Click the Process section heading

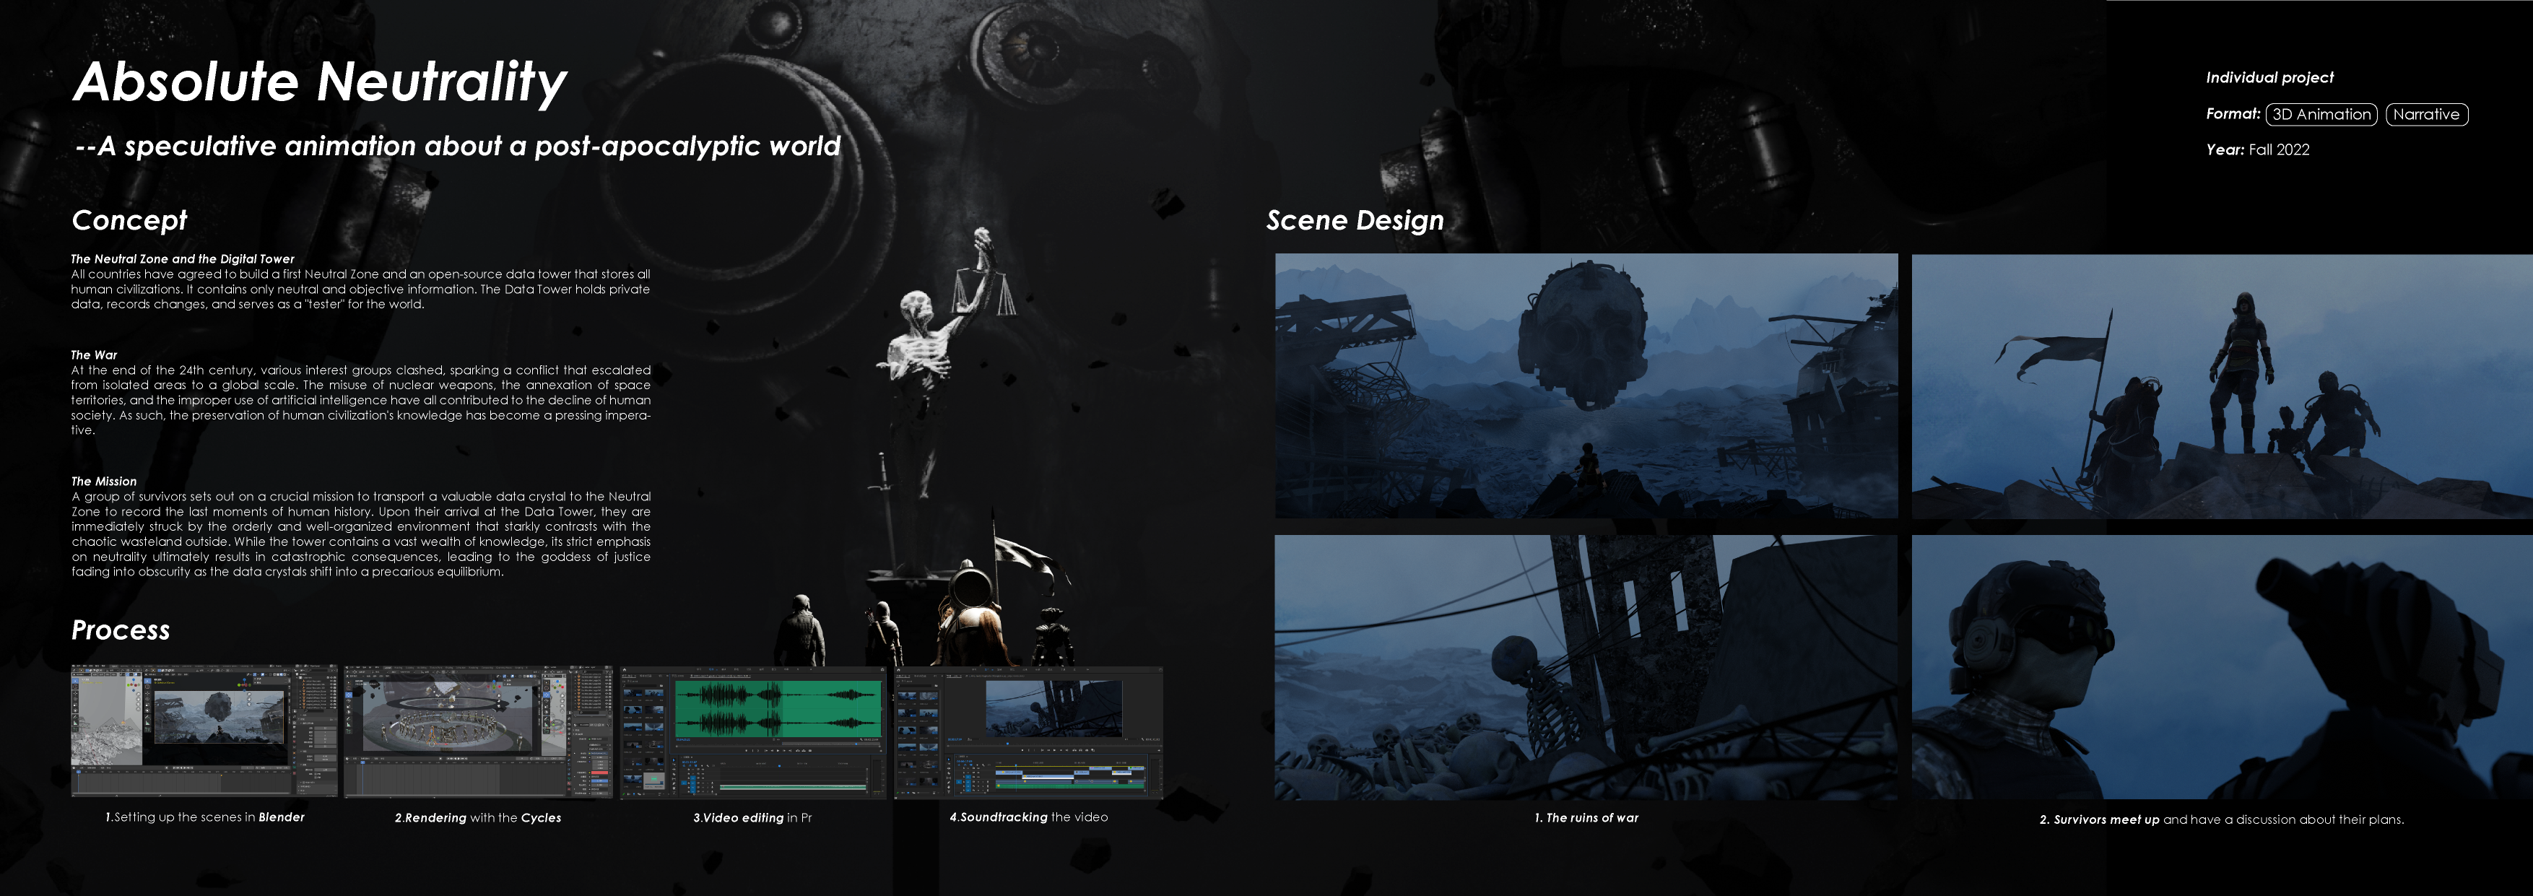coord(120,630)
